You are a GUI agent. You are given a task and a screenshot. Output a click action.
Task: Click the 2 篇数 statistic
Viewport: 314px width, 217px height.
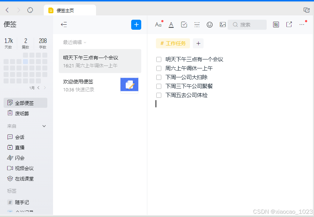[25, 43]
